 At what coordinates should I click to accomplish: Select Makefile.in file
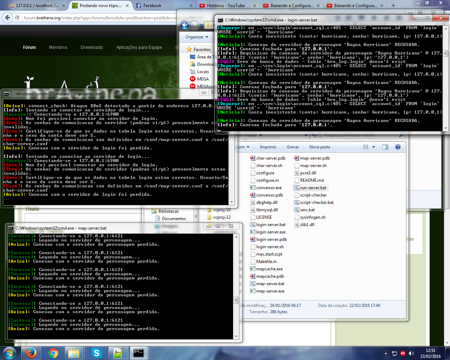[264, 262]
